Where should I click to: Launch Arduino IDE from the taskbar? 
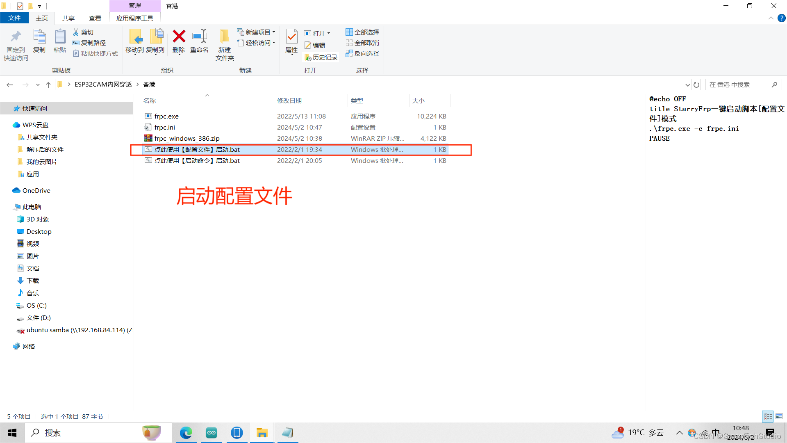[x=212, y=432]
